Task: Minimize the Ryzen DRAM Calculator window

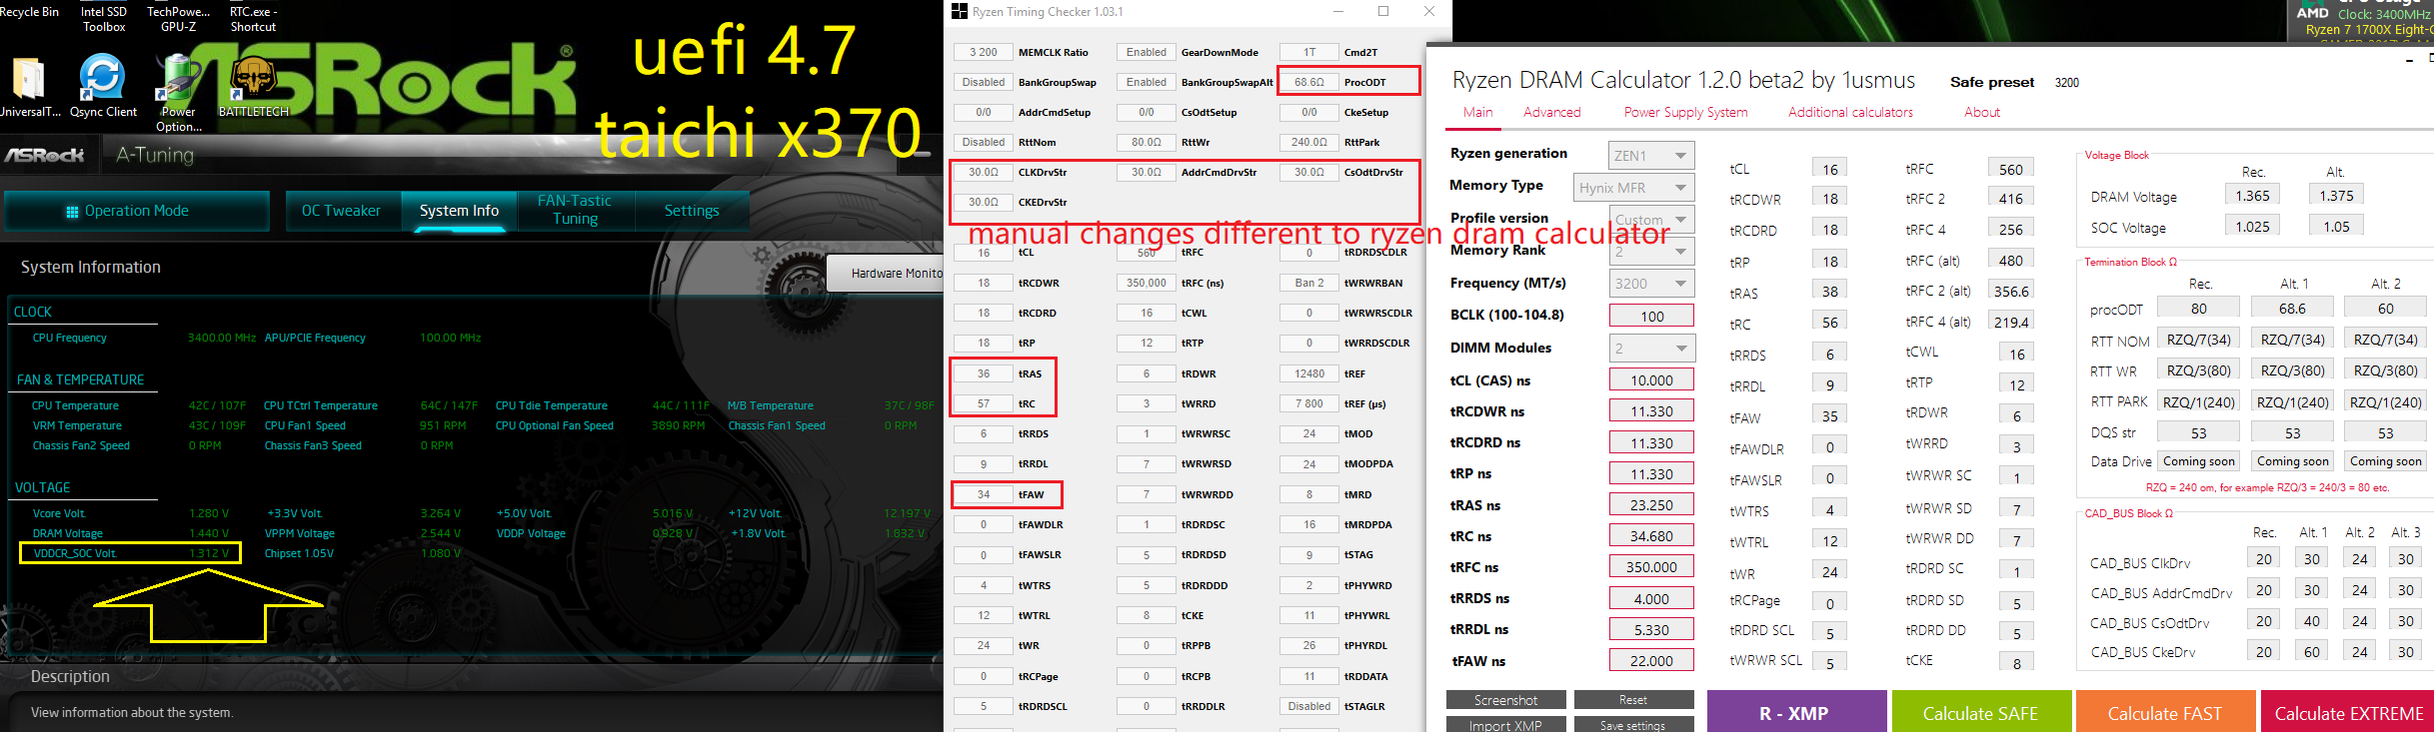Action: pyautogui.click(x=2410, y=62)
